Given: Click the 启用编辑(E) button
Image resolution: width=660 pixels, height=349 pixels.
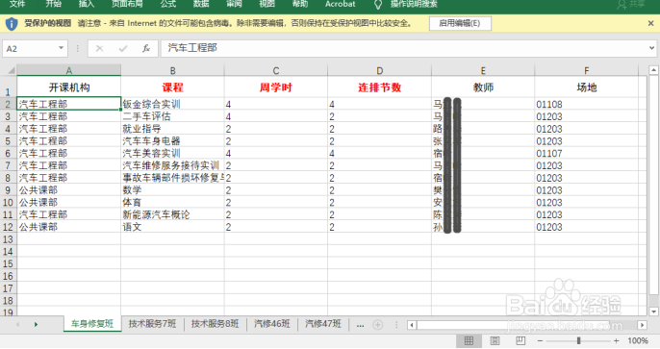Looking at the screenshot, I should coord(460,23).
